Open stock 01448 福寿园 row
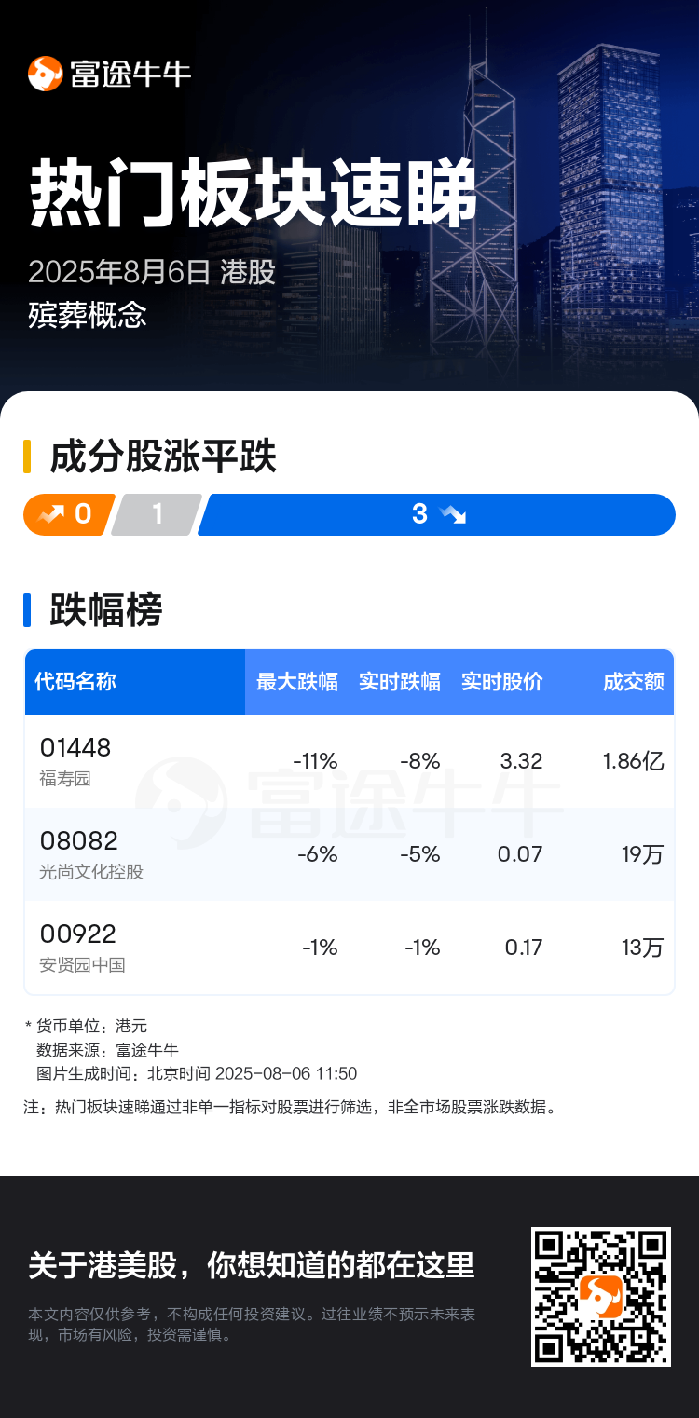699x1418 pixels. [x=349, y=761]
